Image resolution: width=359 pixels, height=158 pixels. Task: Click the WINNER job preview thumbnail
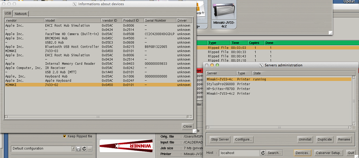126,146
